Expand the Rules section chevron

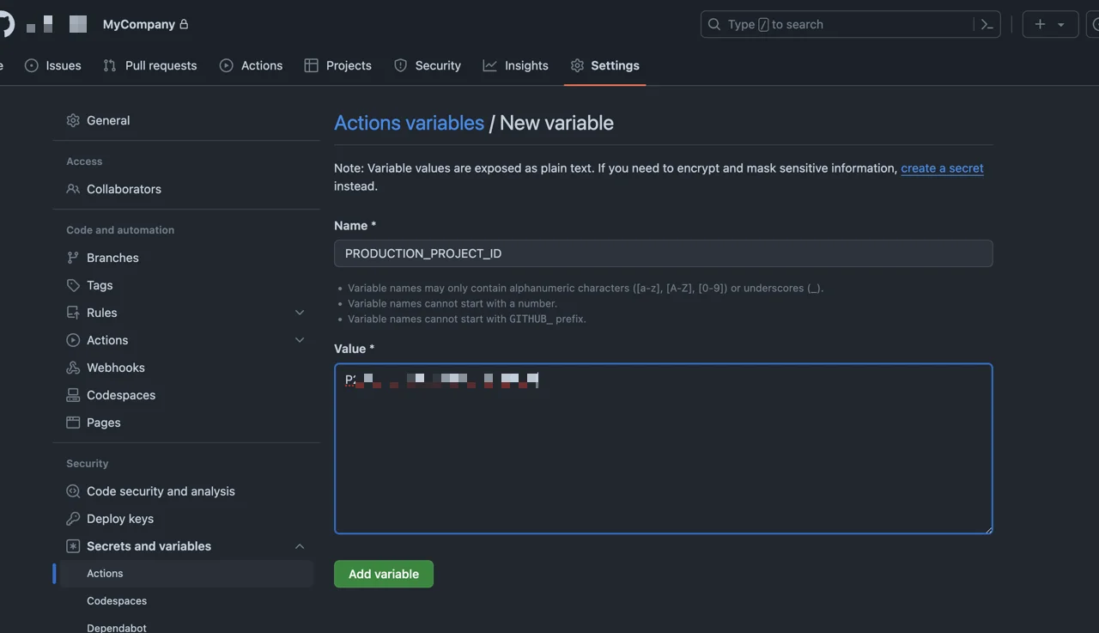point(299,313)
